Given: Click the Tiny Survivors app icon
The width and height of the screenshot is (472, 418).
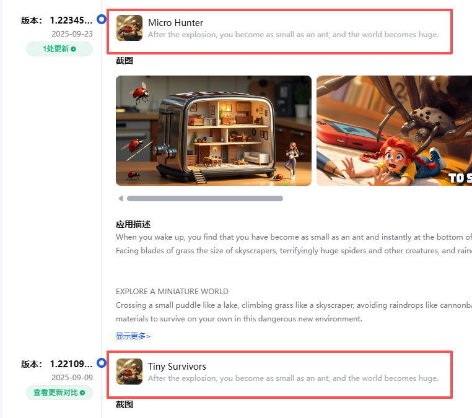Looking at the screenshot, I should (129, 372).
